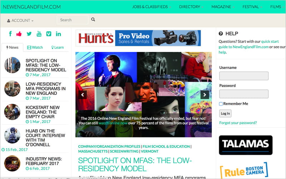Go to next carousel slide arrow
The width and height of the screenshot is (286, 179).
[x=204, y=95]
